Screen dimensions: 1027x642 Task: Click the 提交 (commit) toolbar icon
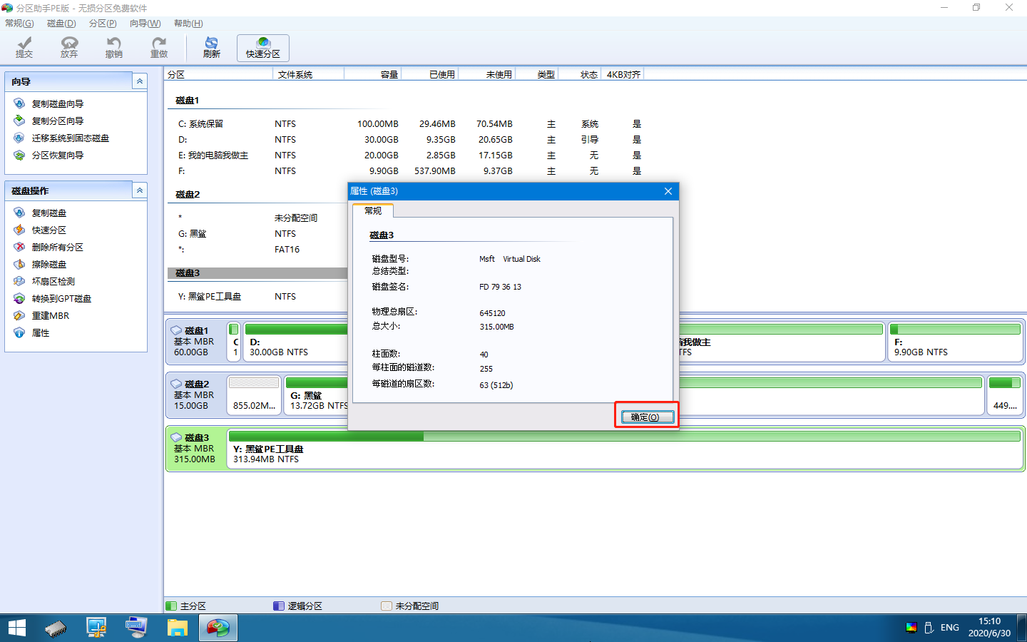24,48
